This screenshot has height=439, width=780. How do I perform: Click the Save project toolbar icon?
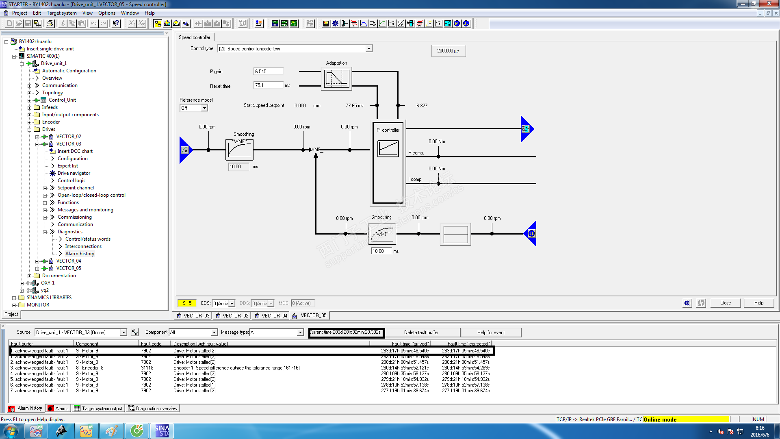point(28,24)
